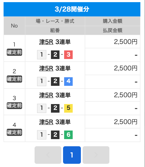Click the green number 6 boat badge
Image resolution: width=145 pixels, height=167 pixels.
pos(68,135)
